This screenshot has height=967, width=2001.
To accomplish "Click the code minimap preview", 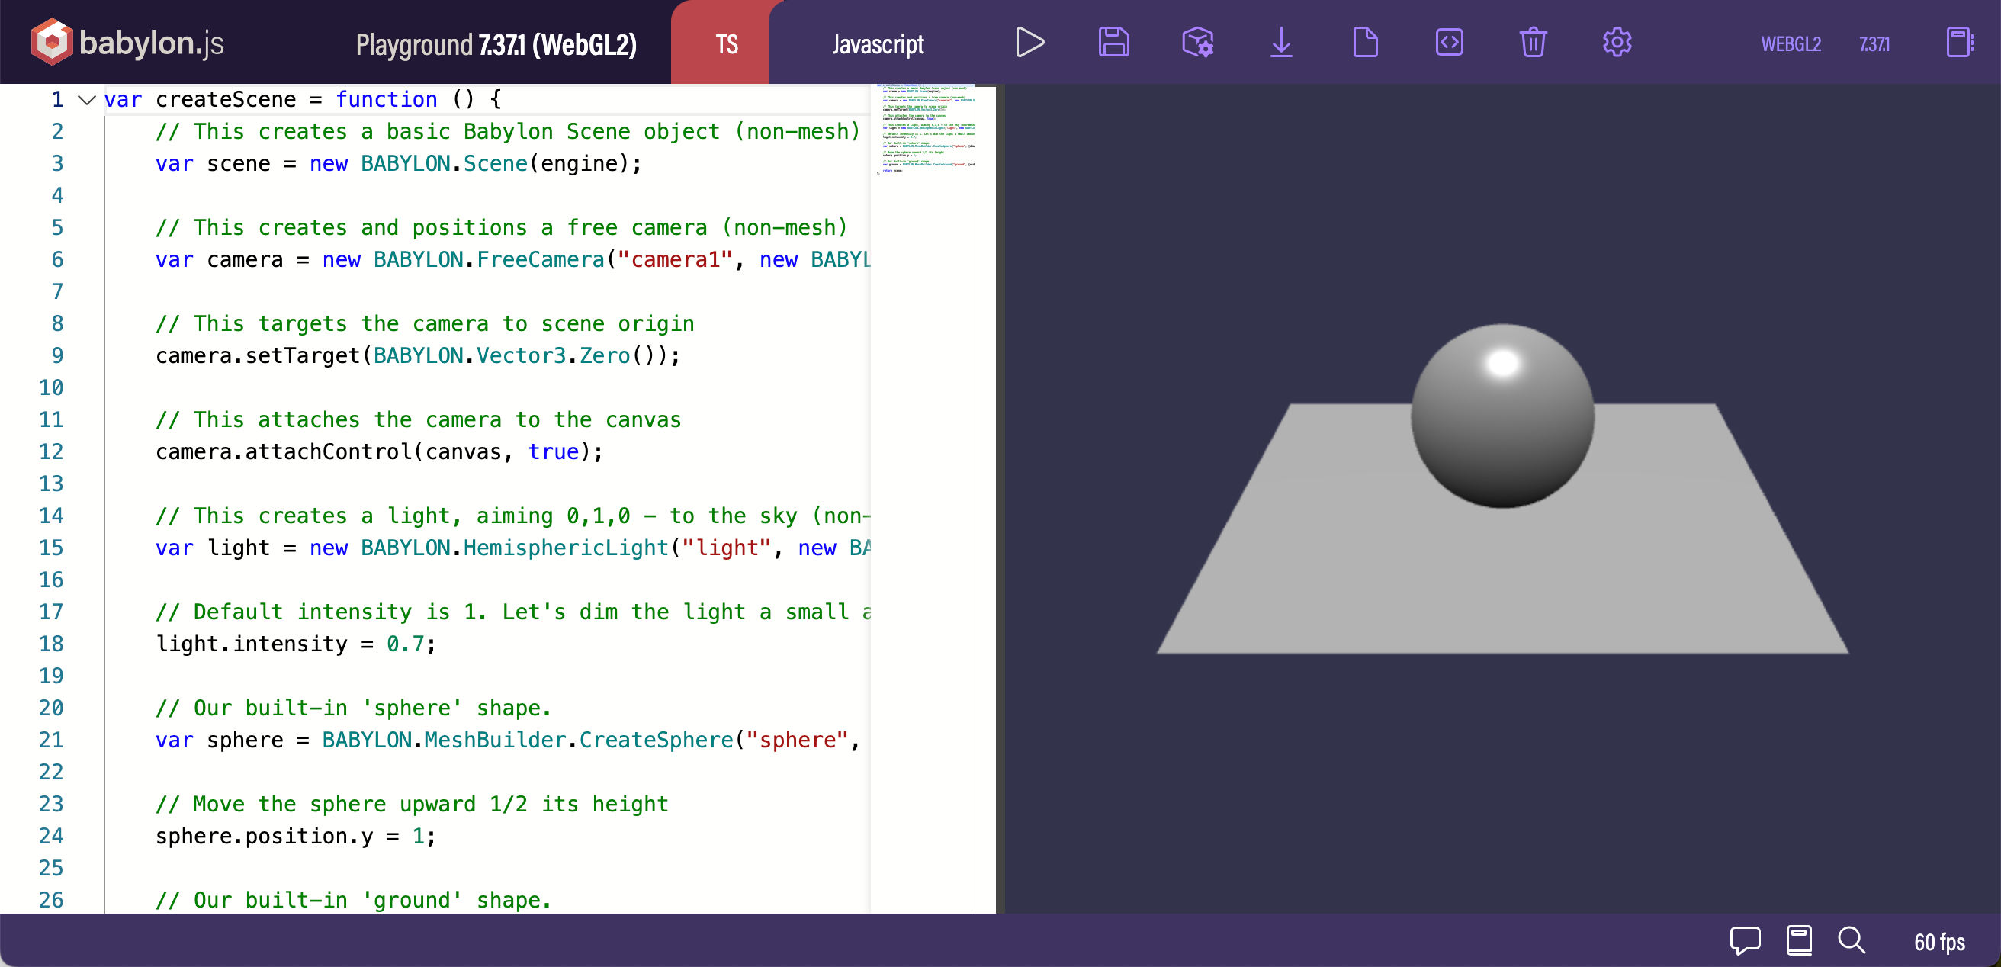I will point(926,128).
